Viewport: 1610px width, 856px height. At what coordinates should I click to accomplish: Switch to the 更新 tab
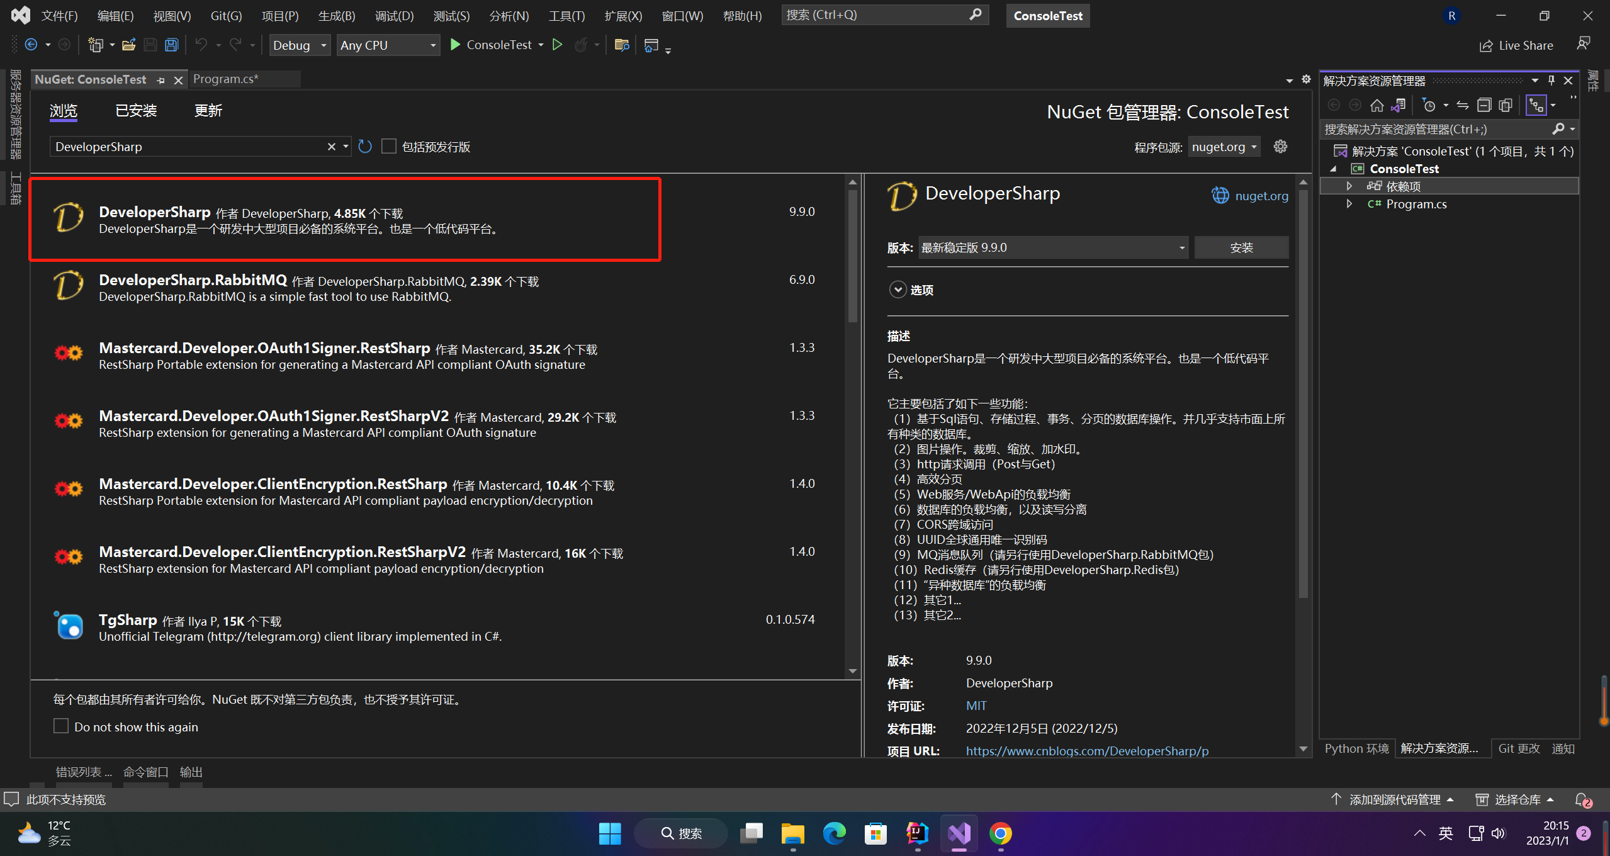coord(208,111)
